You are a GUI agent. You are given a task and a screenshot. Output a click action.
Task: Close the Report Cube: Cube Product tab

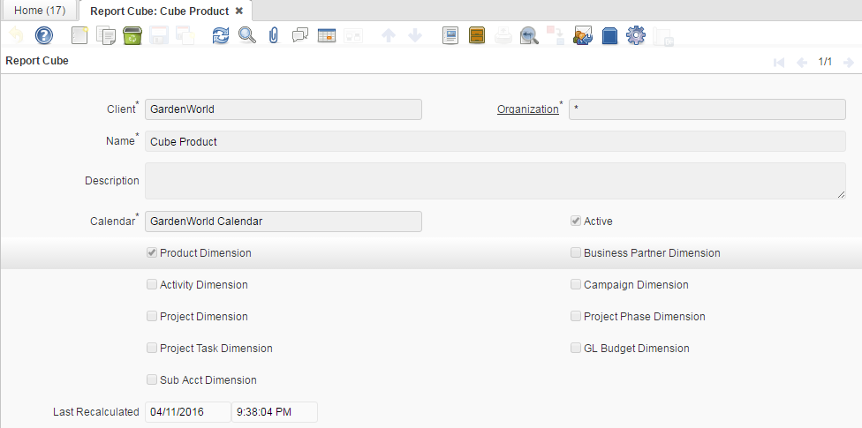pos(238,11)
